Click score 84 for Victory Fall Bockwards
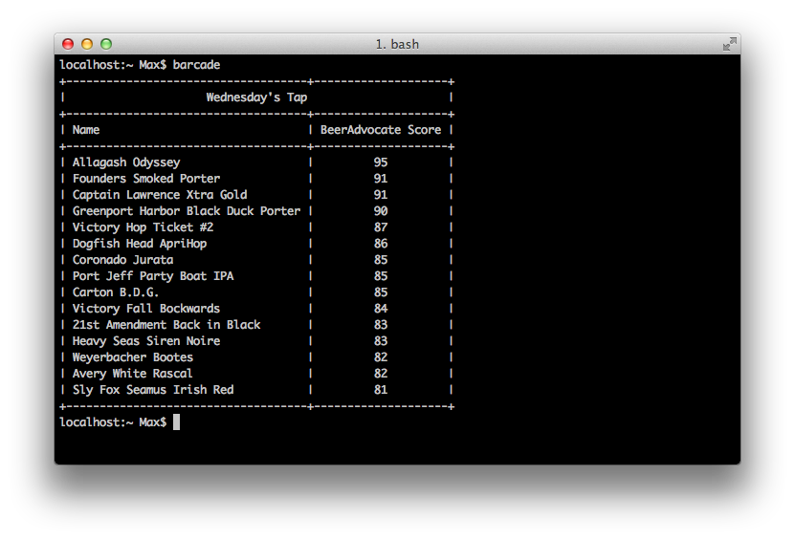Screen dimensions: 795x540 tap(381, 309)
